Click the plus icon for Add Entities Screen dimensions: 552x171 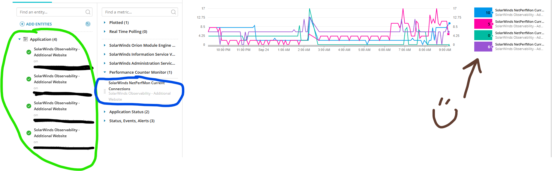tap(22, 24)
